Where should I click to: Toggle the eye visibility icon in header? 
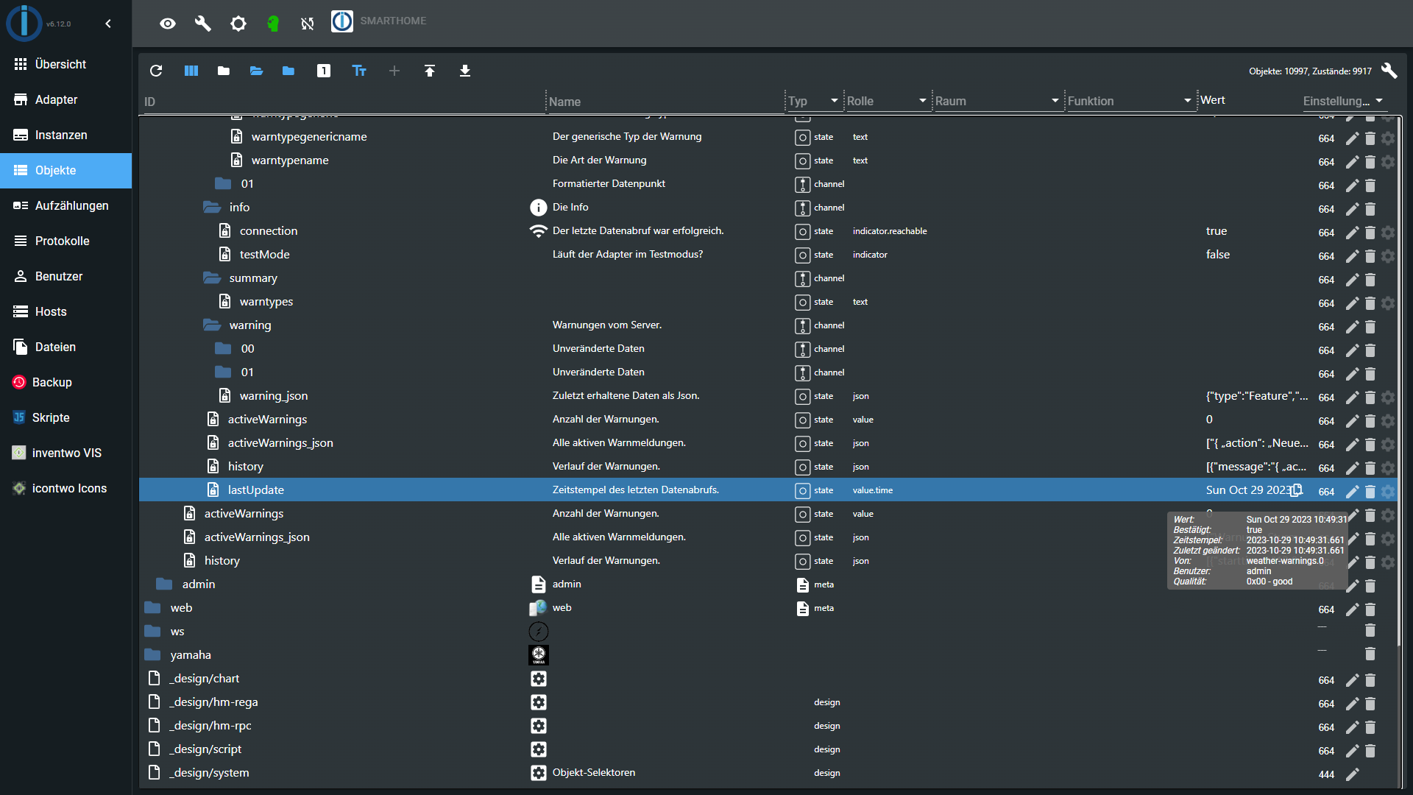(168, 24)
